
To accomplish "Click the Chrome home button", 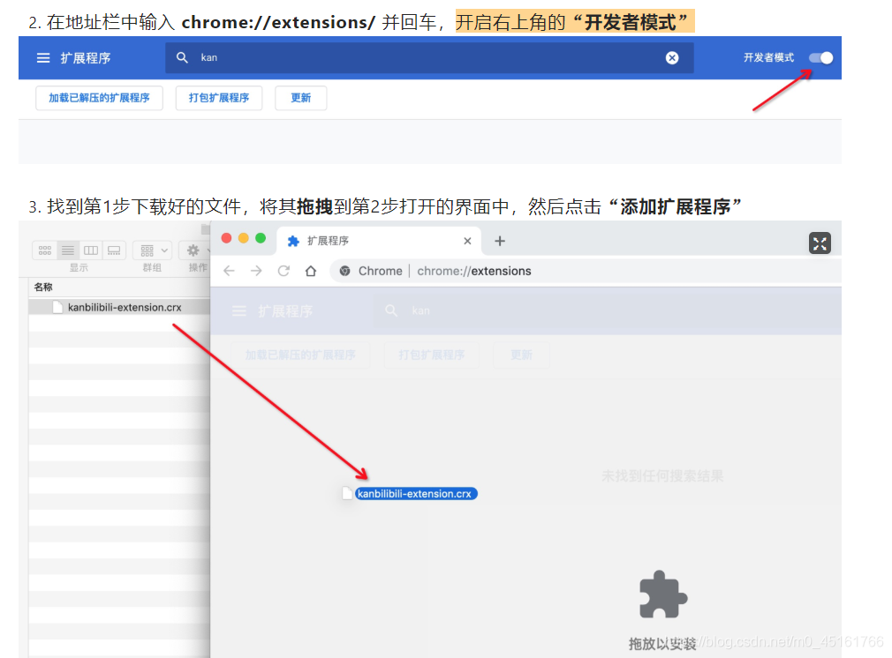I will point(311,271).
